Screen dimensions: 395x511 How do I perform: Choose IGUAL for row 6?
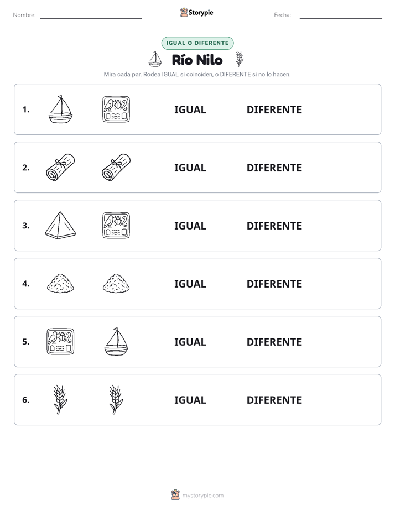pos(190,400)
